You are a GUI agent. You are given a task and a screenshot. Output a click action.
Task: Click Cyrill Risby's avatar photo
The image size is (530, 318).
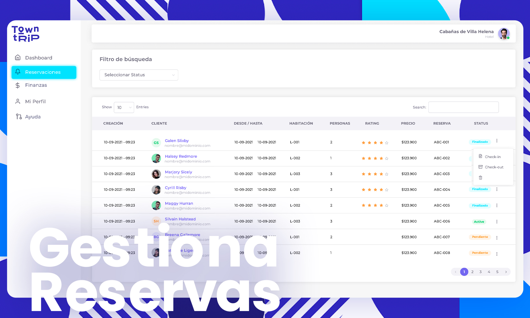pyautogui.click(x=156, y=190)
